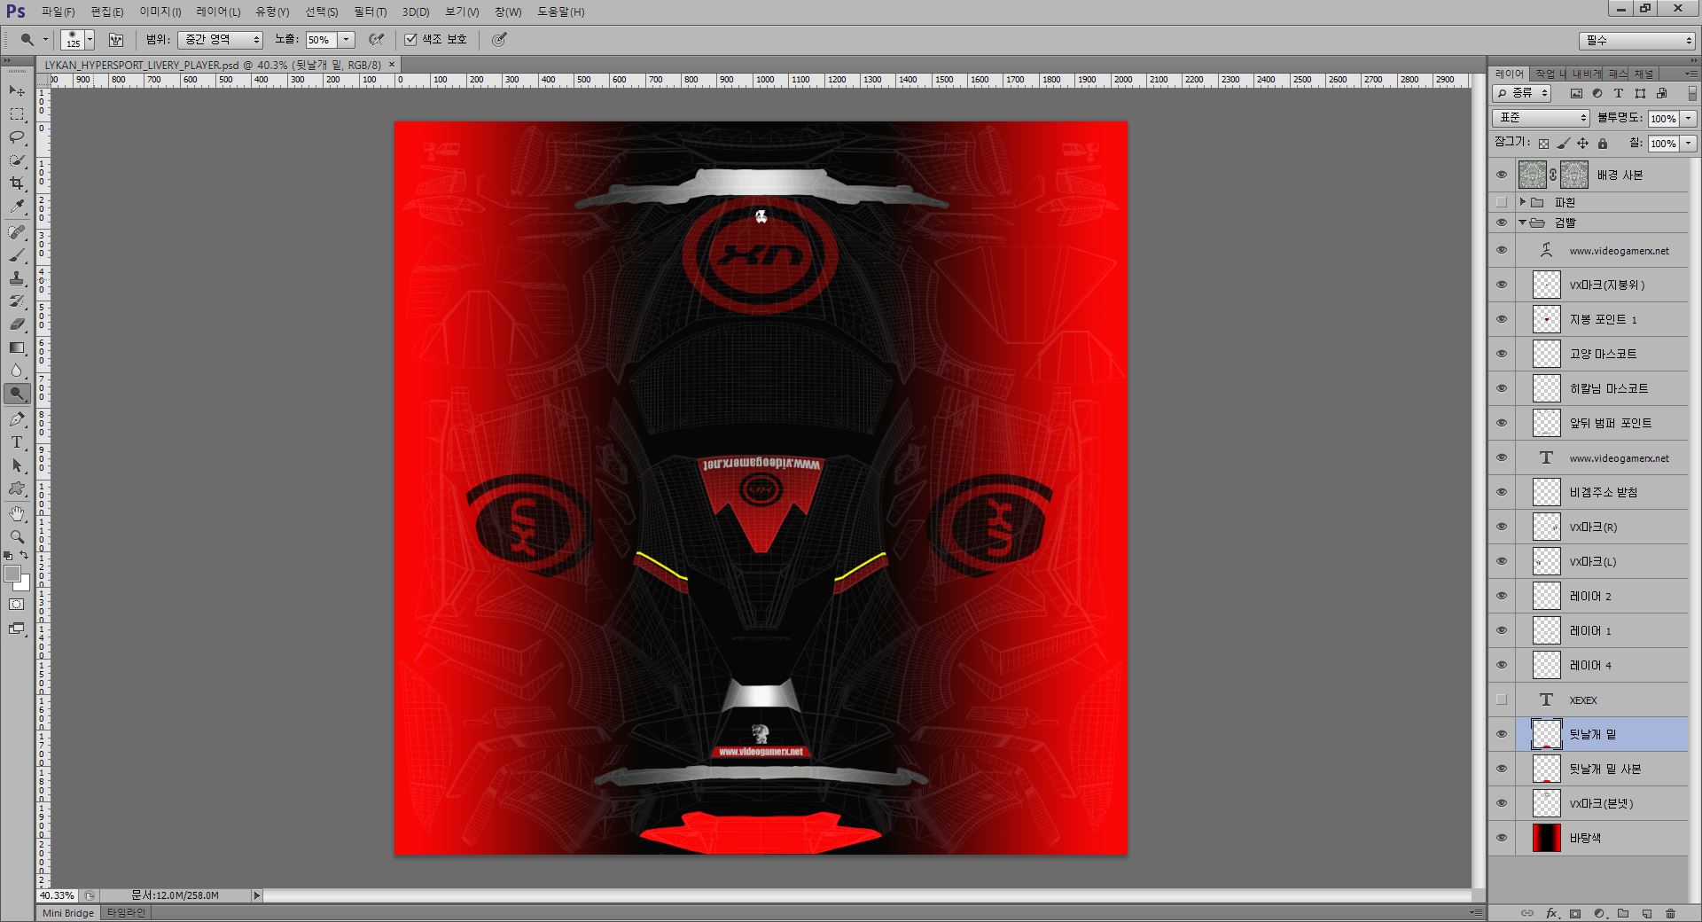Viewport: 1702px width, 922px height.
Task: Open the 표준 blend mode dropdown
Action: [x=1541, y=118]
